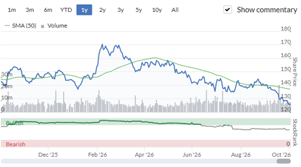The height and width of the screenshot is (167, 301).
Task: Switch chart to 6m range
Action: tap(48, 10)
